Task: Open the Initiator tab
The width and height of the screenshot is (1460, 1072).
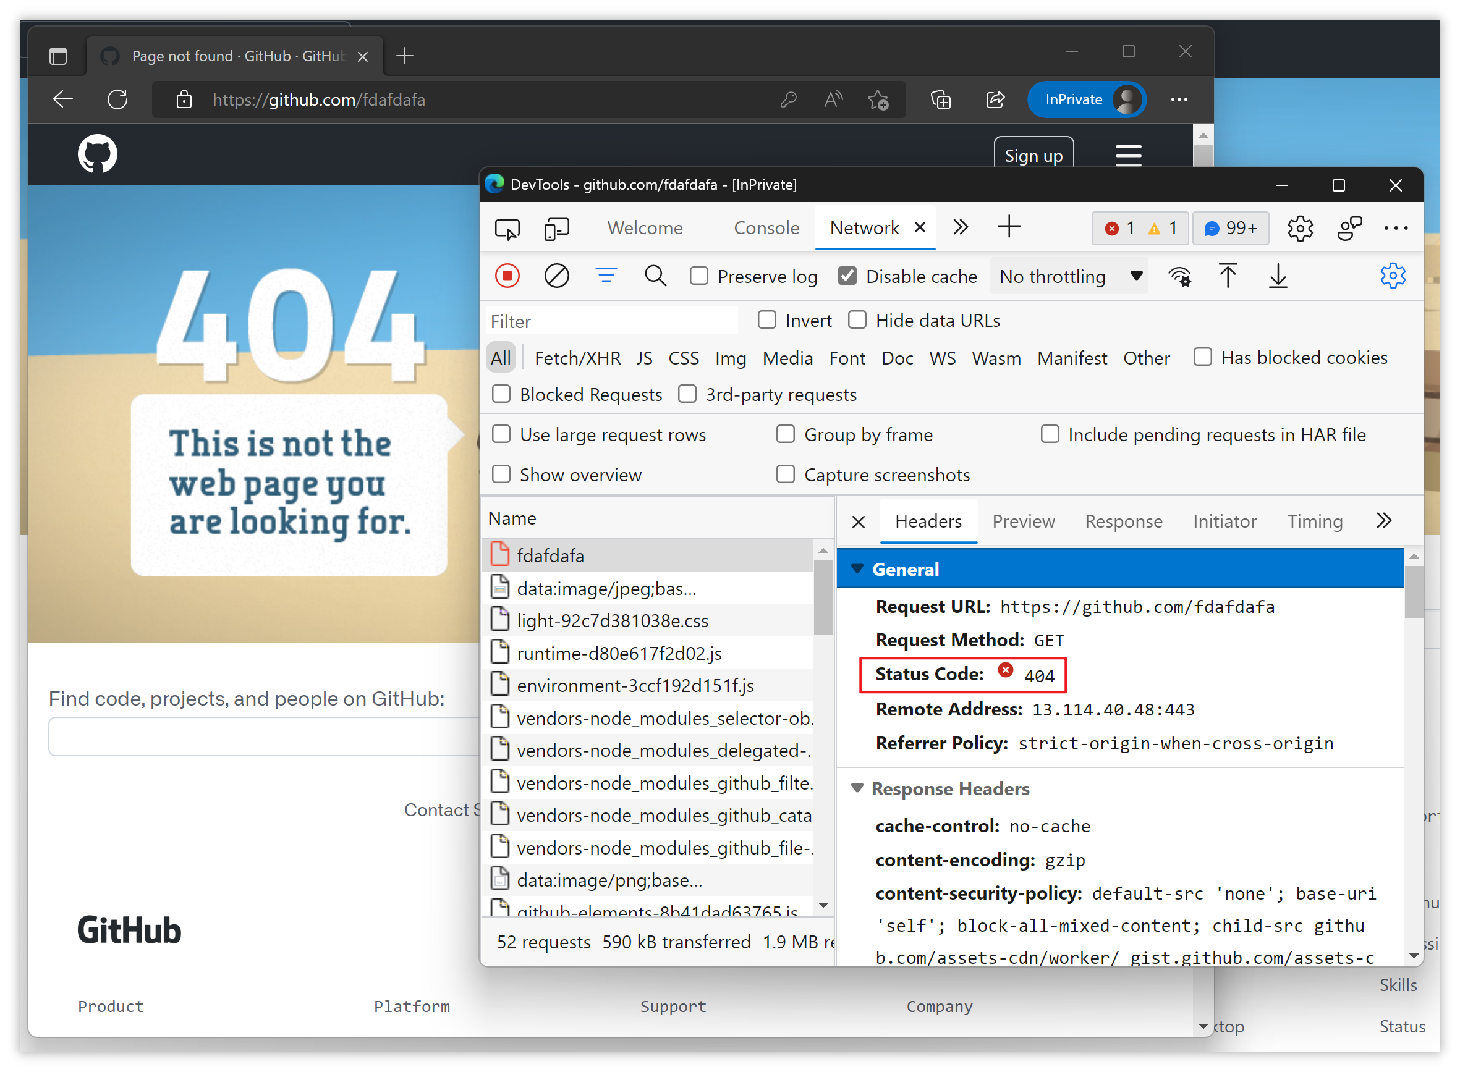Action: [x=1224, y=521]
